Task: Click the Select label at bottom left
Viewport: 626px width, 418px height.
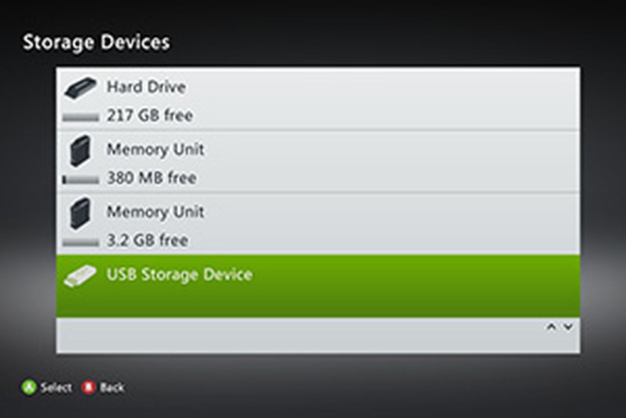Action: [55, 387]
